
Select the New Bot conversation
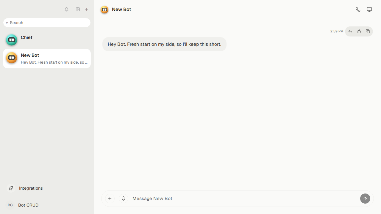47,59
